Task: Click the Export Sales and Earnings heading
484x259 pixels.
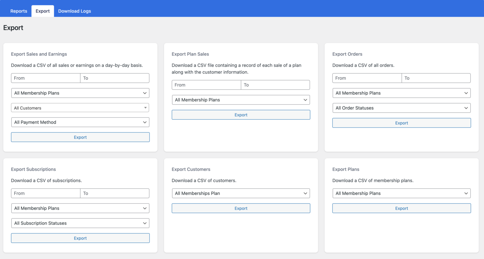Action: pos(39,54)
